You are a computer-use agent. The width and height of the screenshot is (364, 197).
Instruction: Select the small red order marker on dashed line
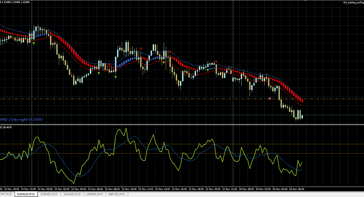click(x=270, y=98)
